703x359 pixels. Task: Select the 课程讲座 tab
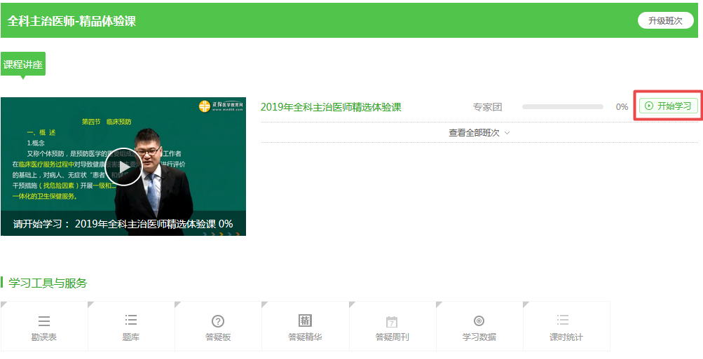pos(23,64)
